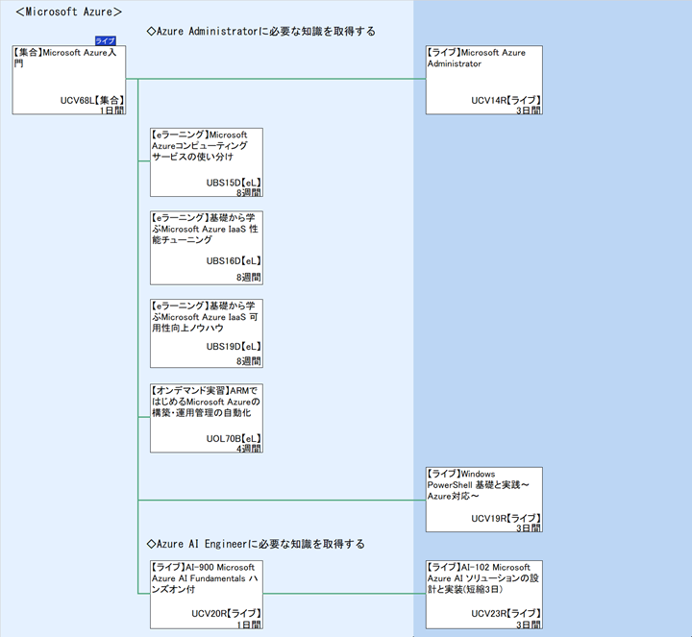Click the 1日間 duration in UCV68L box
This screenshot has height=637, width=692.
[x=111, y=110]
